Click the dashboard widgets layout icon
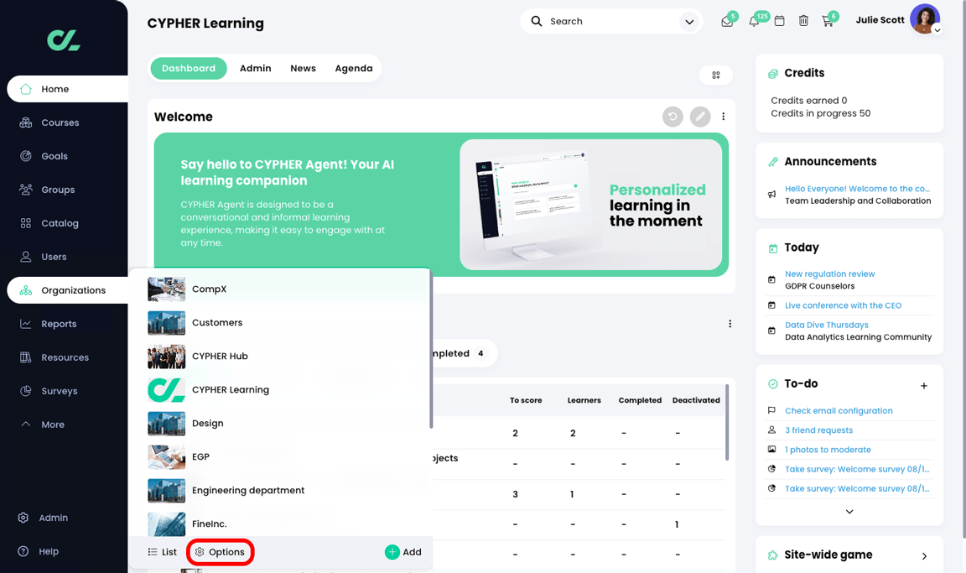This screenshot has height=573, width=966. pyautogui.click(x=716, y=76)
